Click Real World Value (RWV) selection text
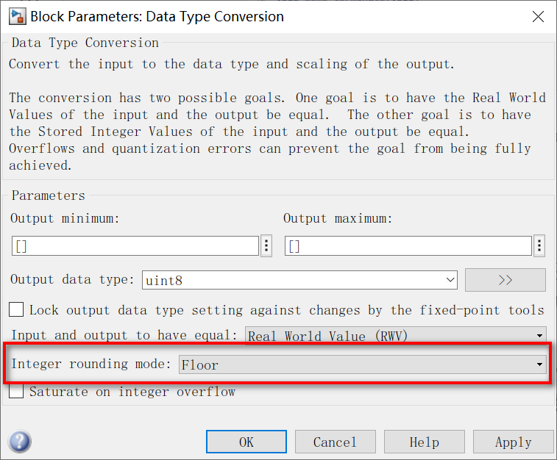The height and width of the screenshot is (460, 557). tap(327, 336)
